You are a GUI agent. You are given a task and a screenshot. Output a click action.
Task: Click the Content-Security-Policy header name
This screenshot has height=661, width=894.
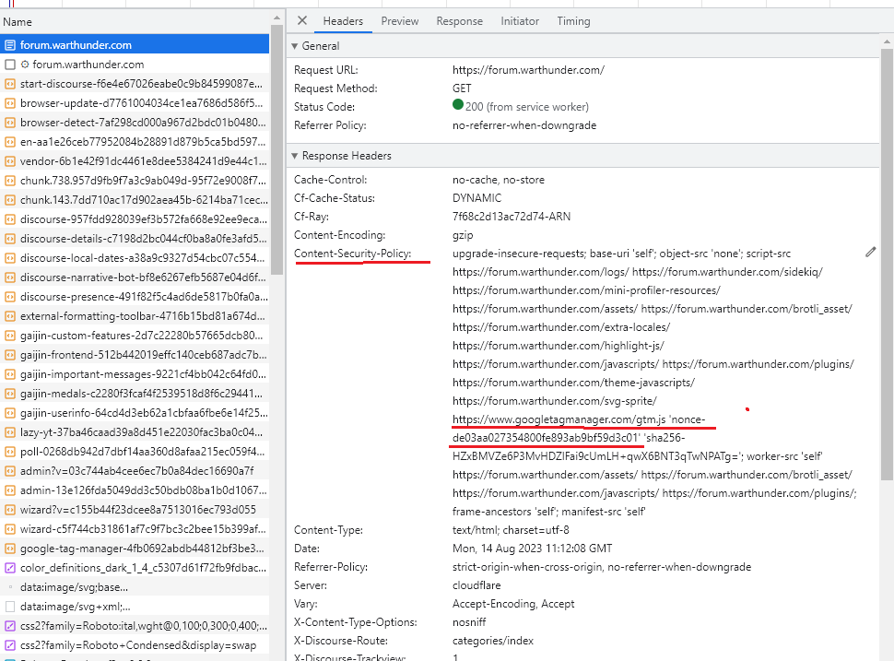[x=352, y=254]
